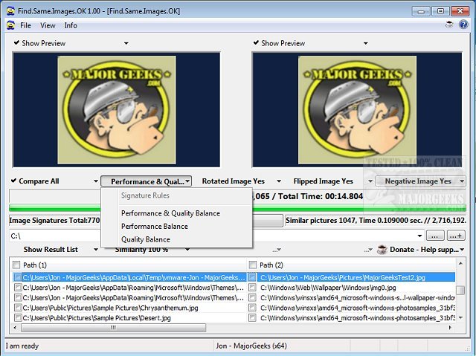Click the Donate coffee cup icon
Screen dimensions: 476x356
pos(382,250)
